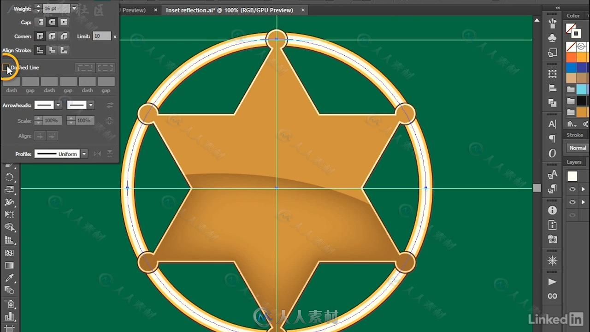The height and width of the screenshot is (332, 590).
Task: Open the Align panel icon
Action: [552, 88]
